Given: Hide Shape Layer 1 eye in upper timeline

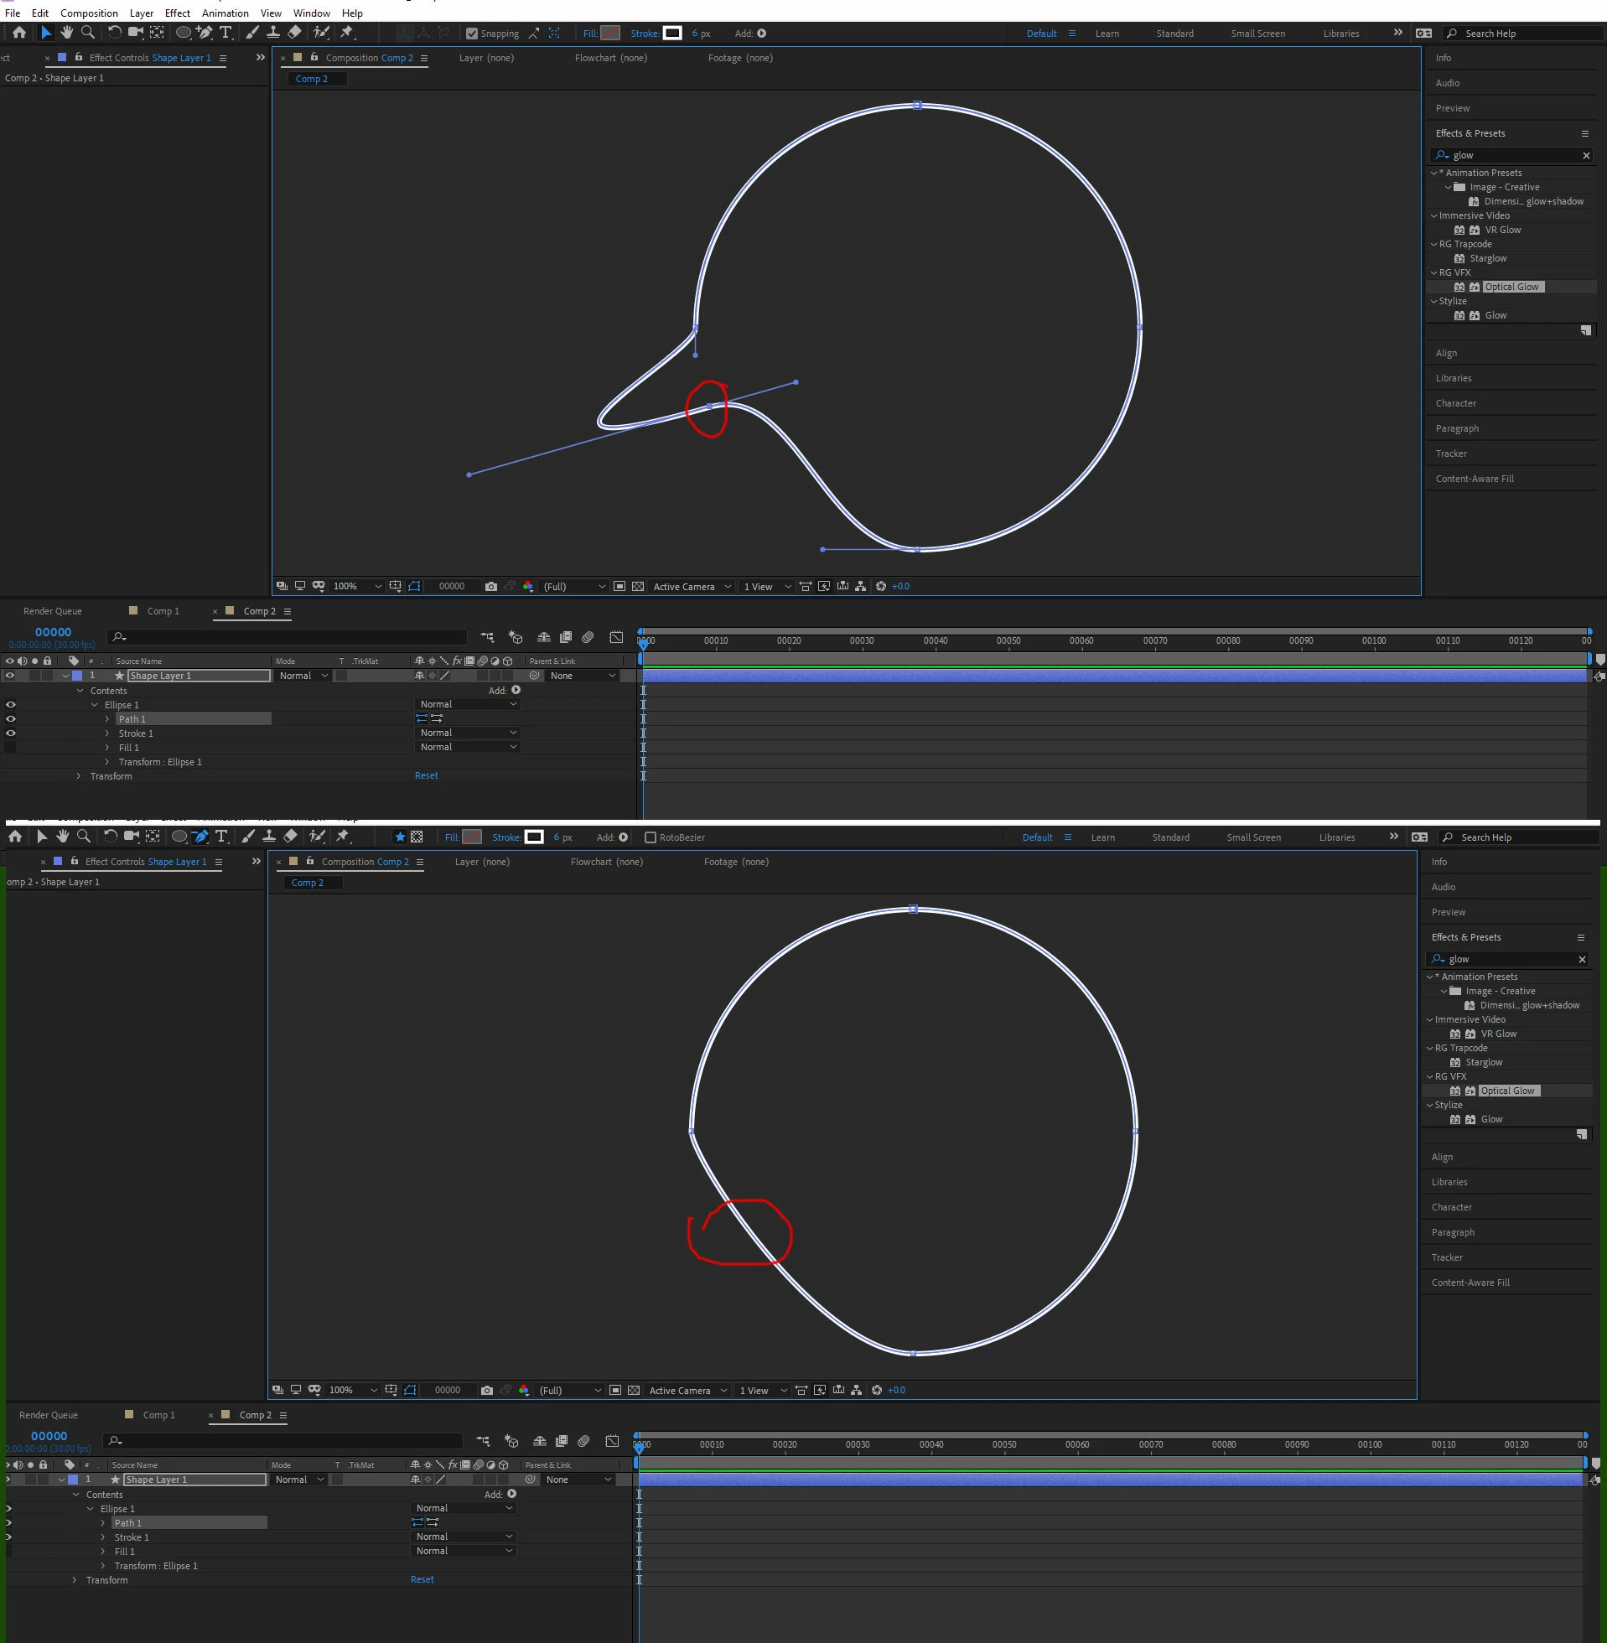Looking at the screenshot, I should [10, 676].
